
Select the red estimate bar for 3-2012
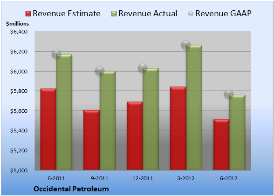[178, 128]
